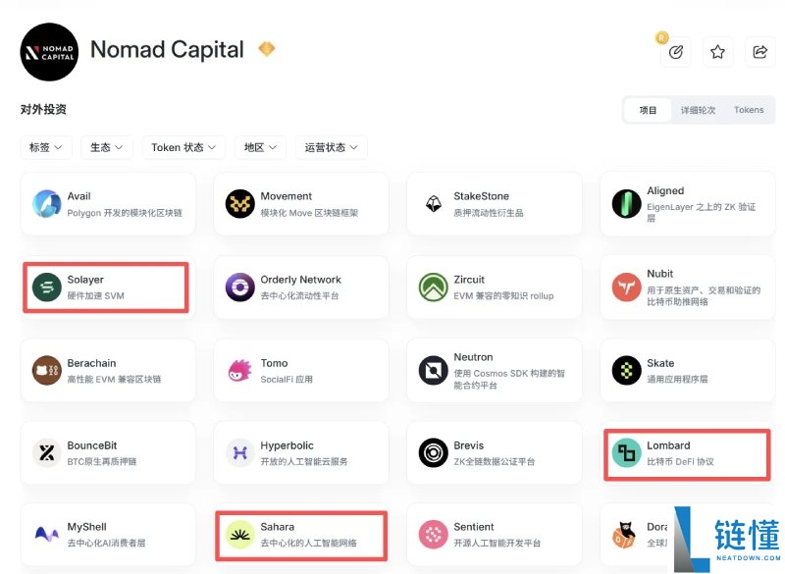
Task: Click the Brevis concentric circles logo
Action: (433, 453)
